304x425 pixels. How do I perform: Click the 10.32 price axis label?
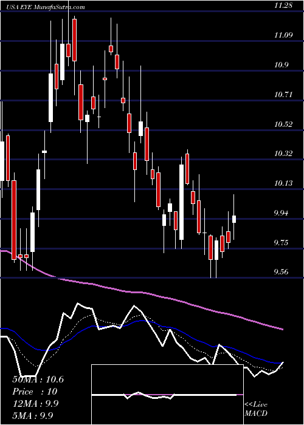pyautogui.click(x=283, y=154)
